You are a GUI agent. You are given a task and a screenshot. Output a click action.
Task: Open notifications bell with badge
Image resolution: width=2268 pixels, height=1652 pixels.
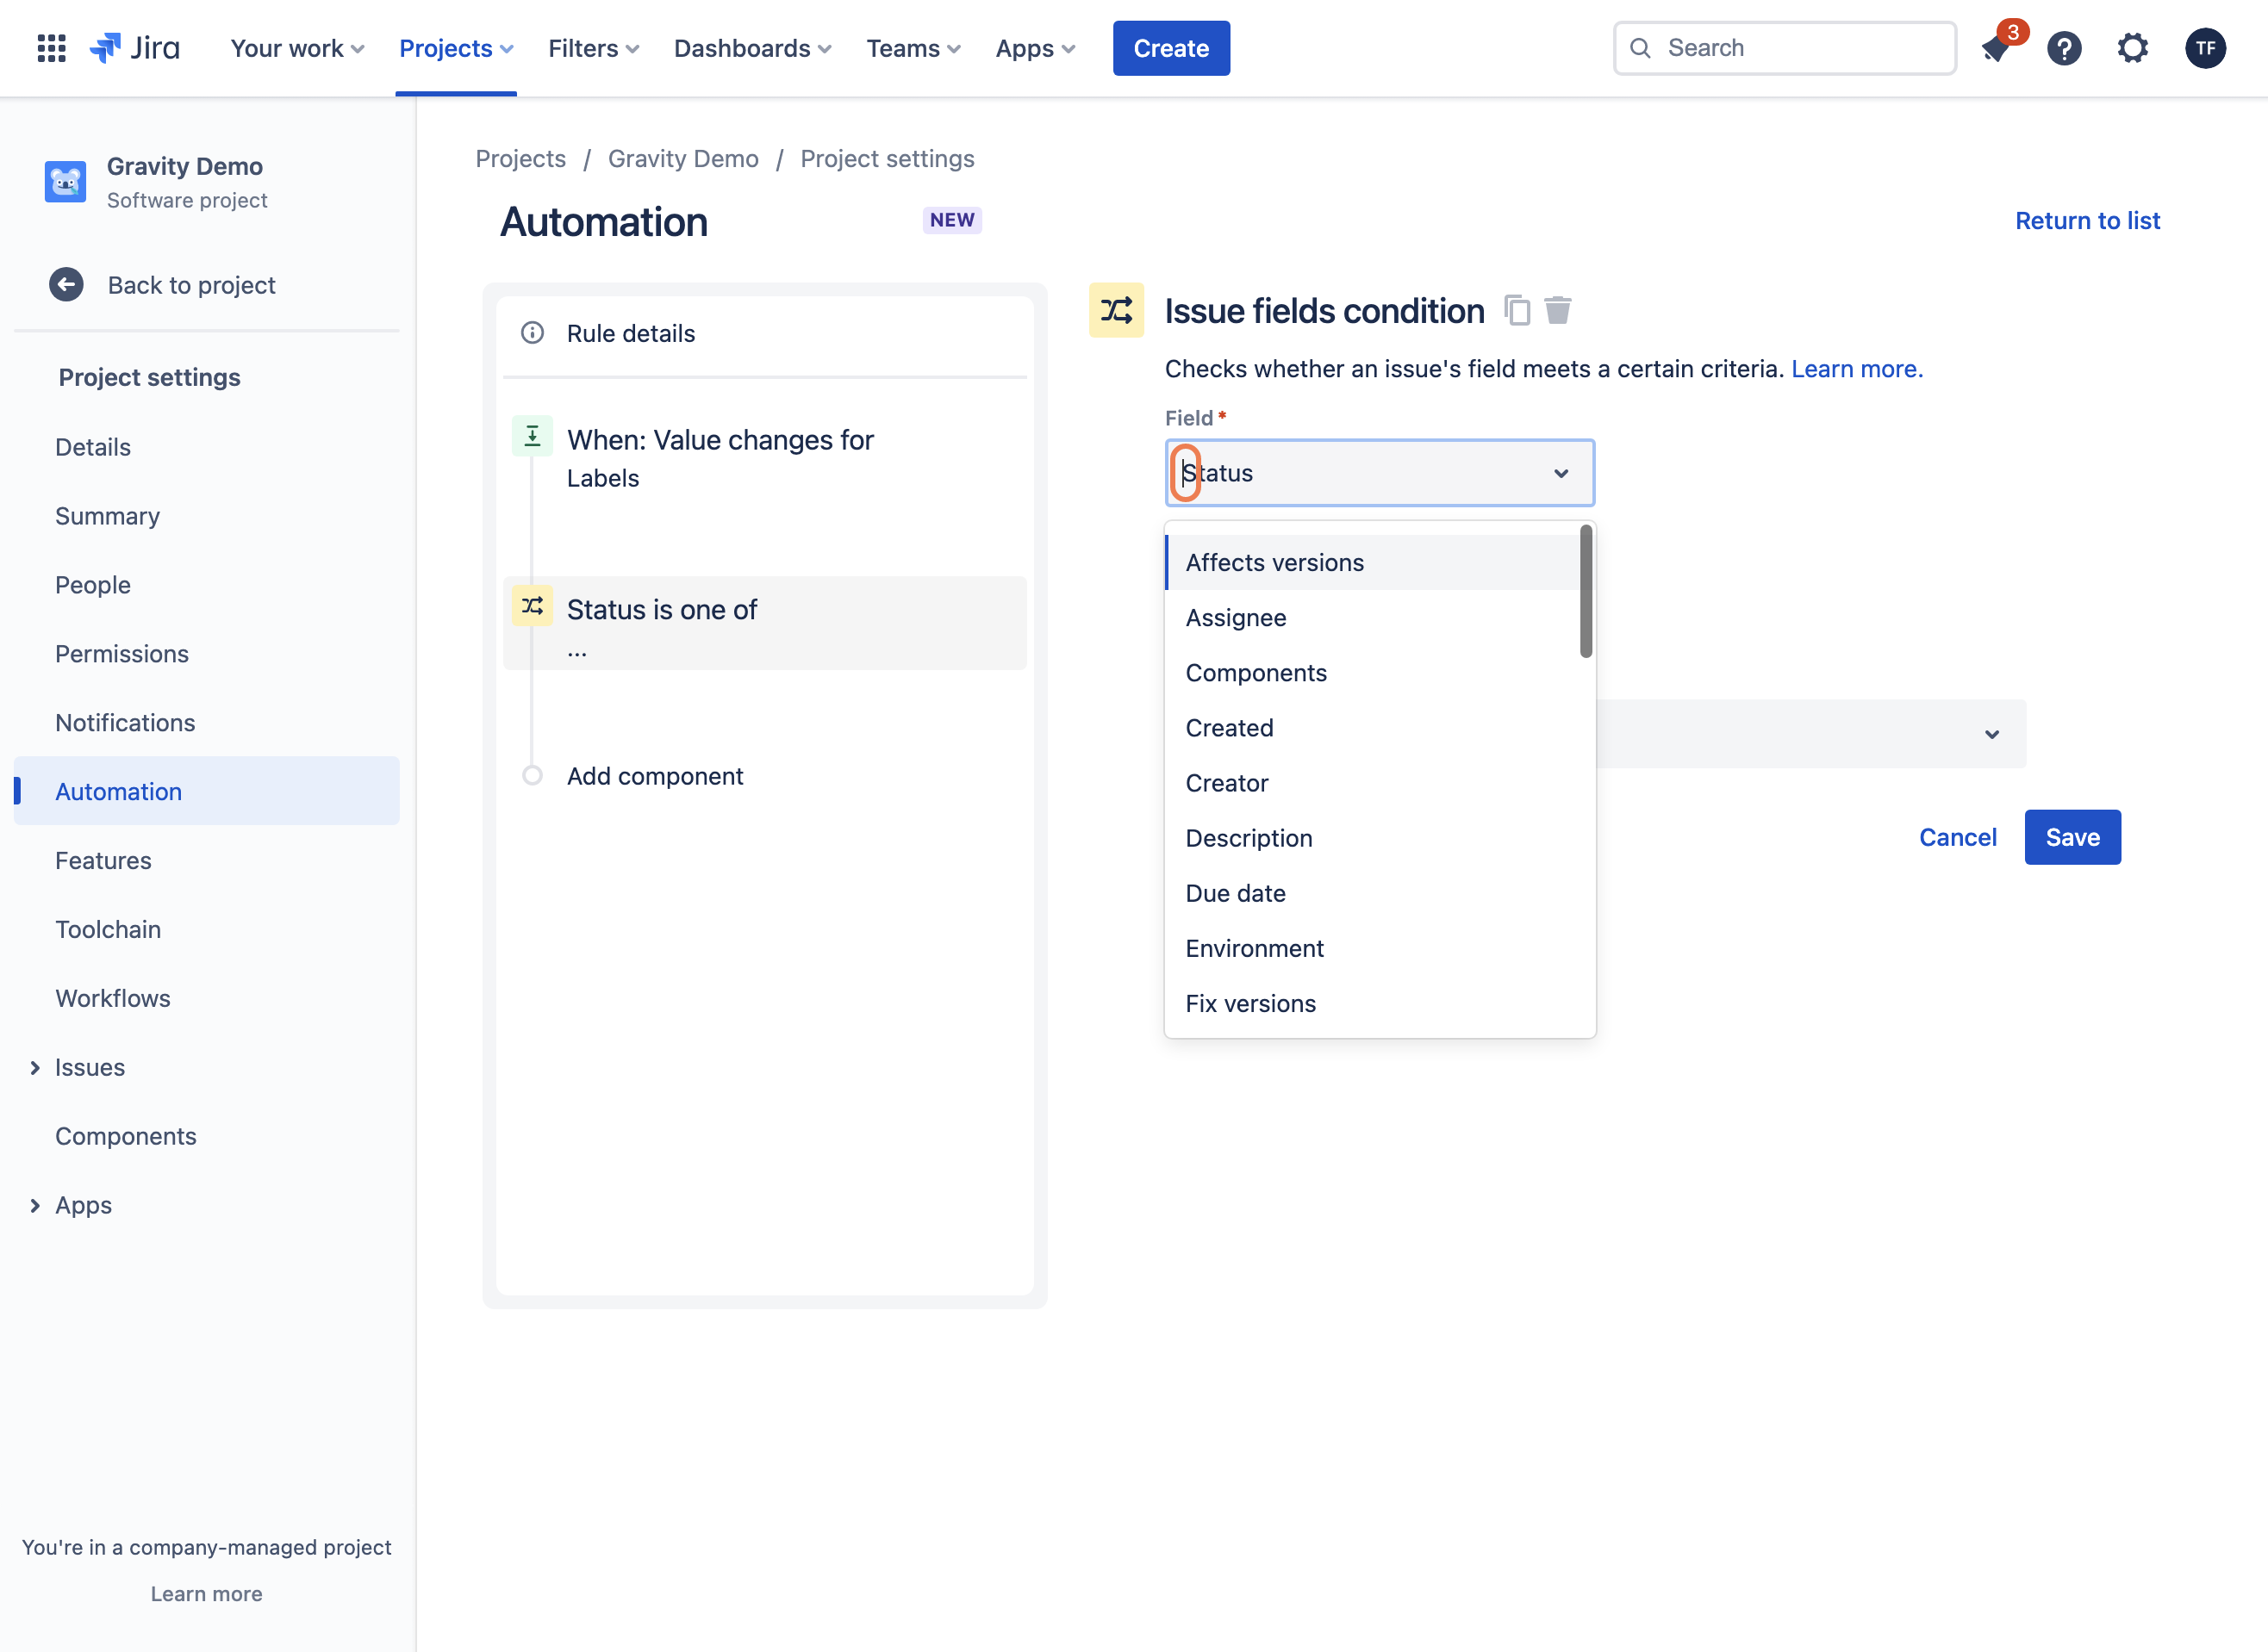(1996, 48)
